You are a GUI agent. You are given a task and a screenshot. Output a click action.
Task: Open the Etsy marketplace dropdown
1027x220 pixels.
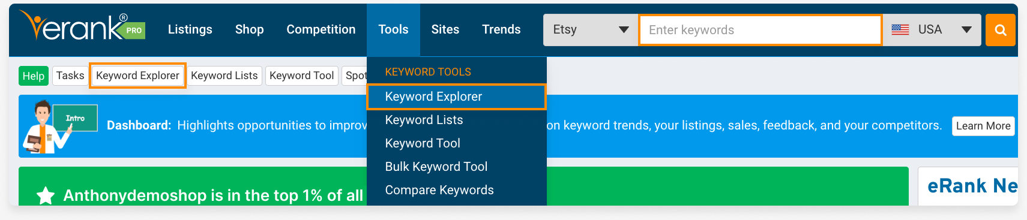(591, 30)
